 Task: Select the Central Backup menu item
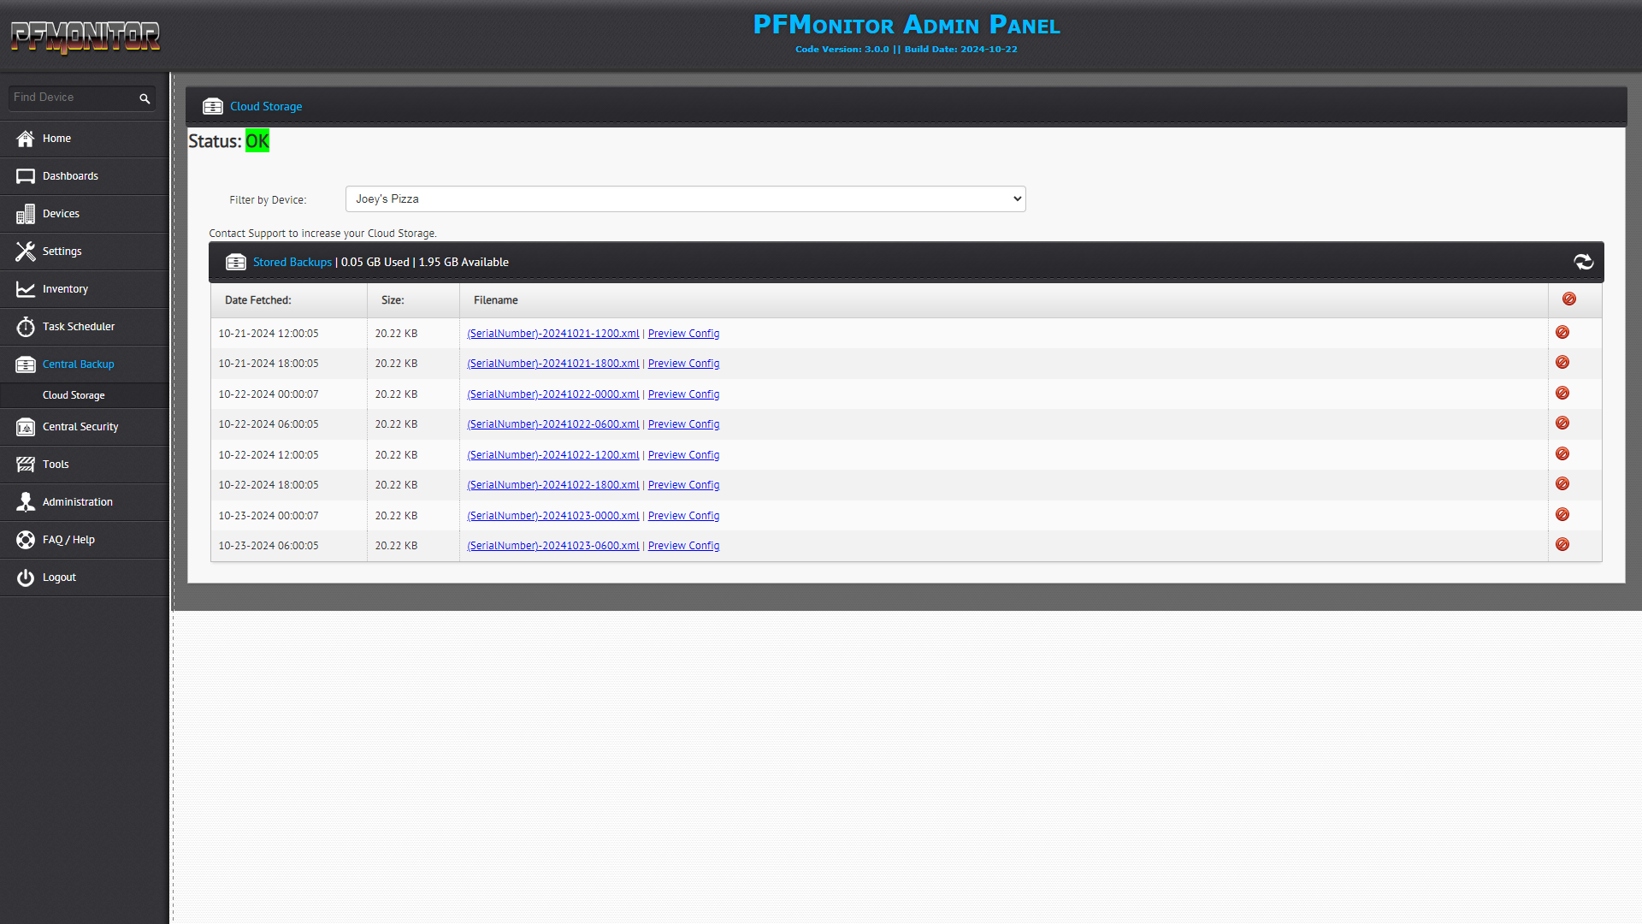[84, 364]
